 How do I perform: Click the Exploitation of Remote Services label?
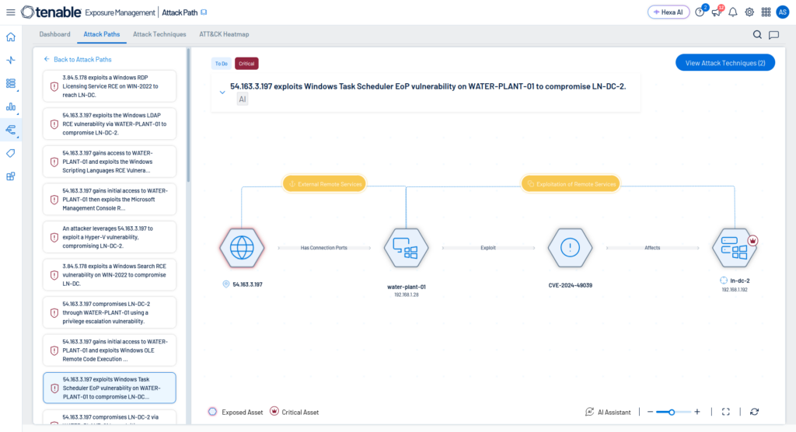tap(571, 184)
